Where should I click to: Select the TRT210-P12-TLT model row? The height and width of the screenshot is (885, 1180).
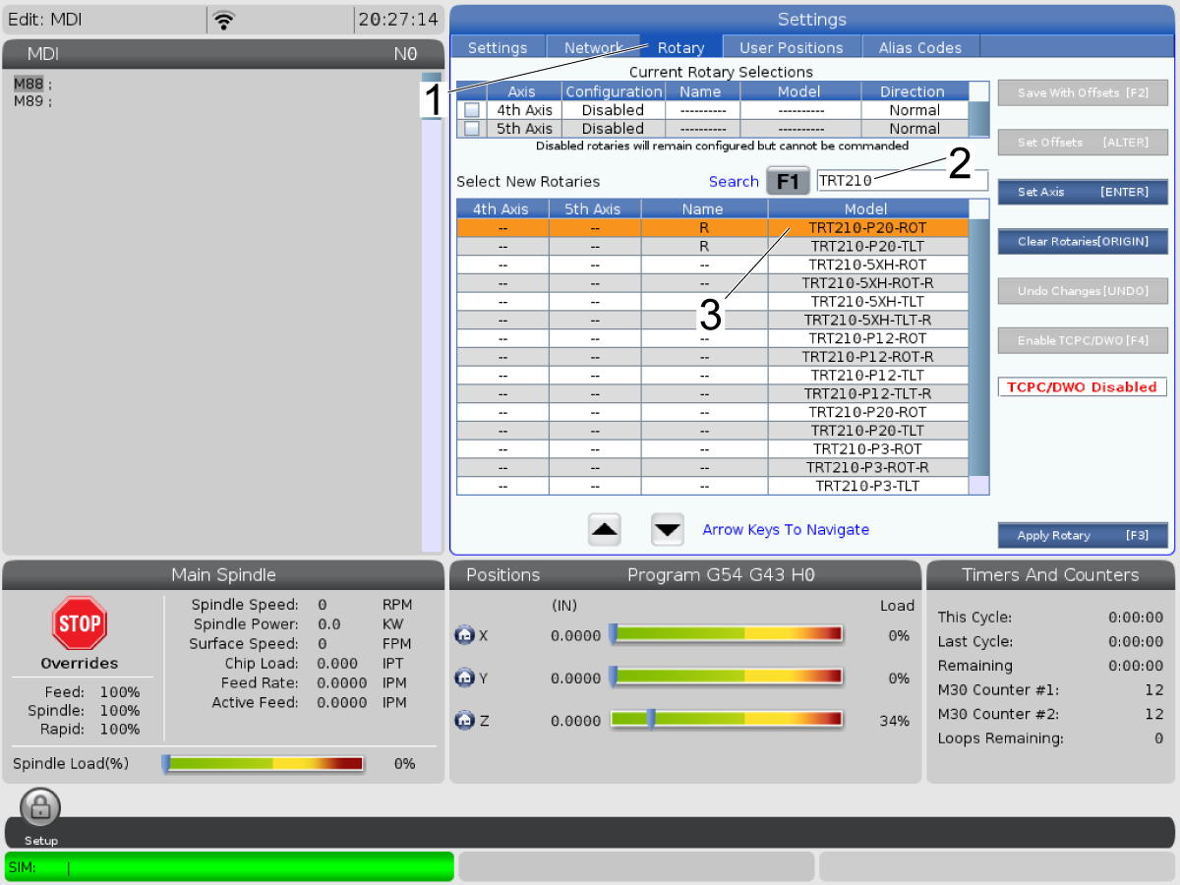pos(712,375)
